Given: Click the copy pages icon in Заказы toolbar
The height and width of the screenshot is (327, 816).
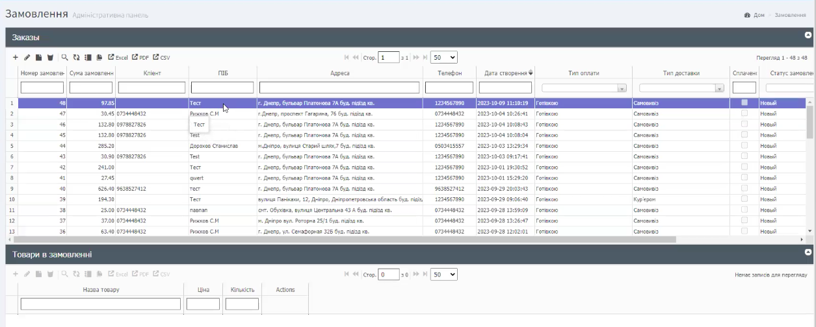Looking at the screenshot, I should (99, 57).
